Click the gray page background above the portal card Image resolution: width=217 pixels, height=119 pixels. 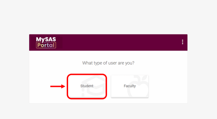pos(108,17)
